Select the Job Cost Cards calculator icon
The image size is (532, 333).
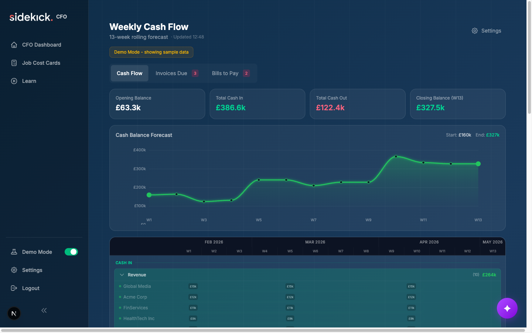click(x=14, y=63)
